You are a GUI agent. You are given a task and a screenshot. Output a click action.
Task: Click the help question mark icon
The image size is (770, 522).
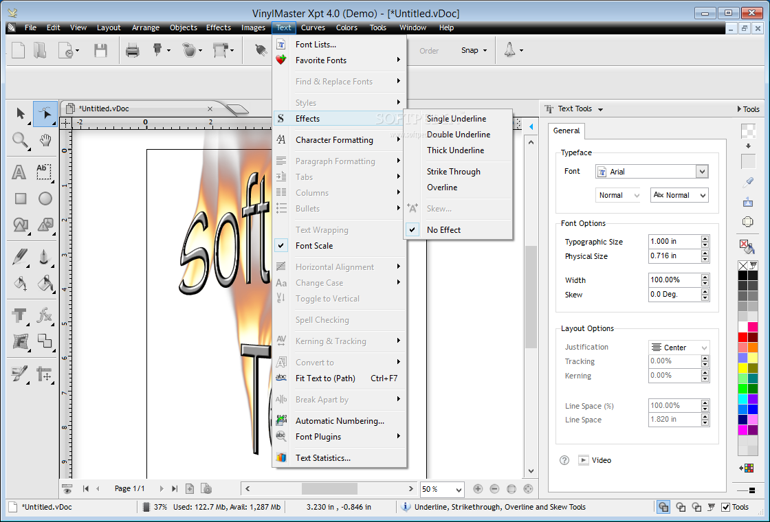click(x=564, y=460)
